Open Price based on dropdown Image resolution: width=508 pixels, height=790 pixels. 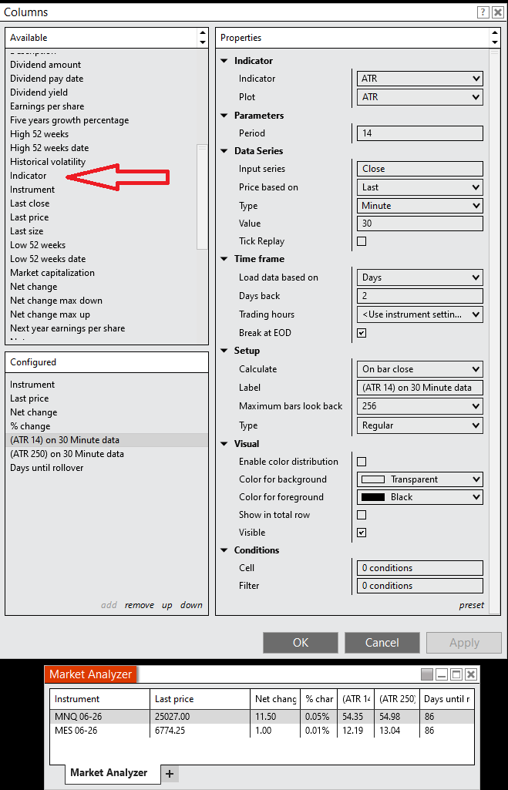coord(421,187)
